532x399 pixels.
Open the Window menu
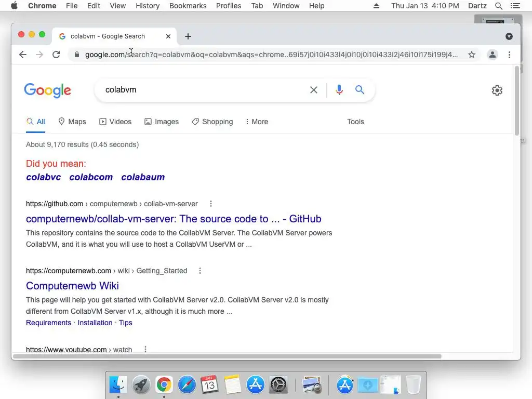pos(286,6)
